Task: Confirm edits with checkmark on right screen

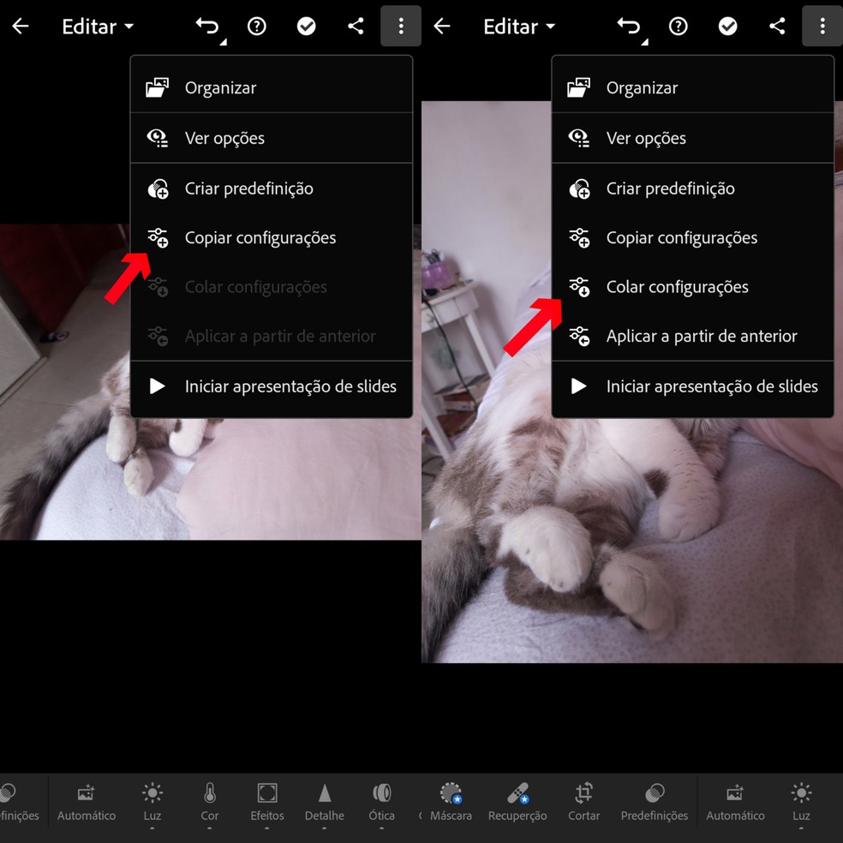Action: (728, 26)
